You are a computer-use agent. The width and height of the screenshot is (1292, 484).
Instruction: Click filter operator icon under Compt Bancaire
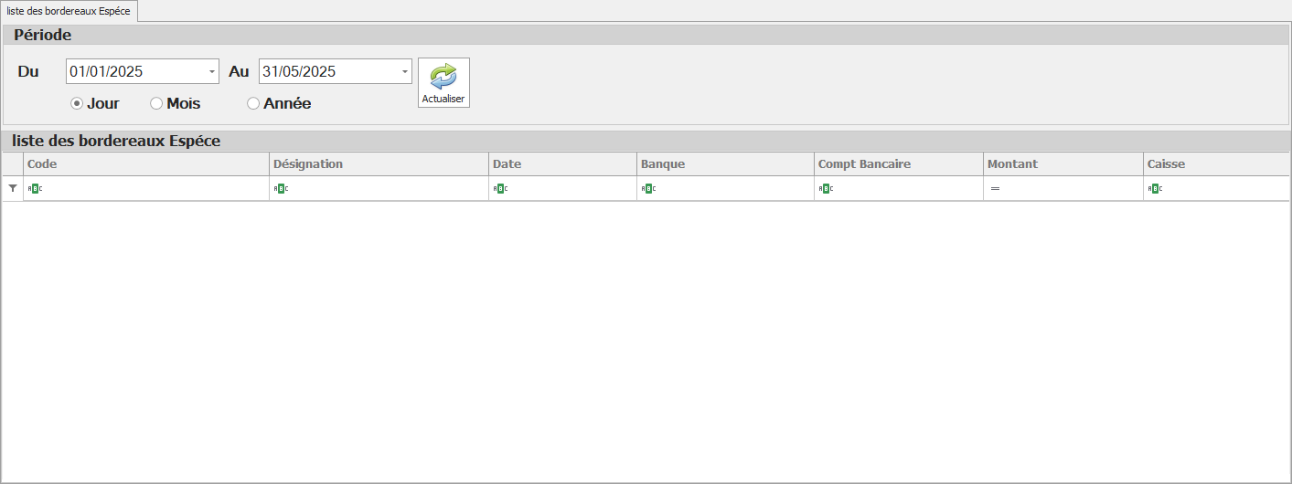coord(826,189)
